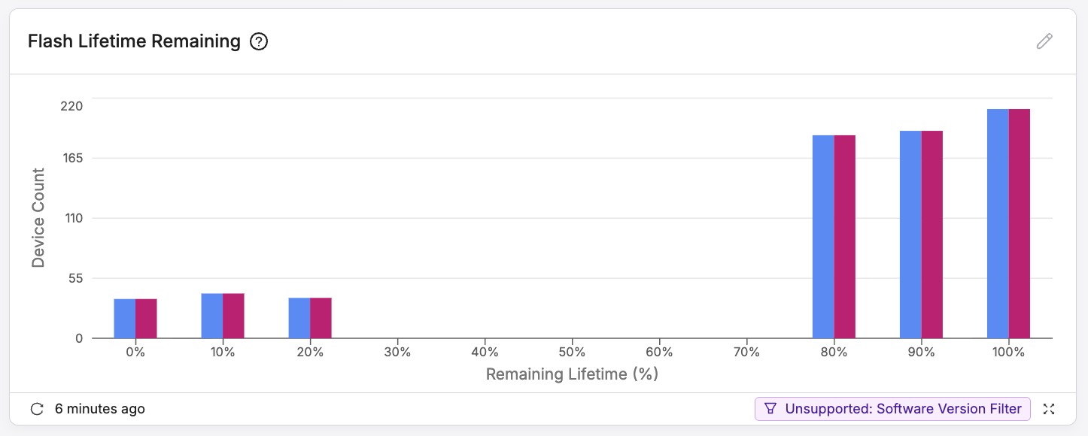Click the help question mark icon
Image resolution: width=1088 pixels, height=436 pixels.
pyautogui.click(x=259, y=41)
